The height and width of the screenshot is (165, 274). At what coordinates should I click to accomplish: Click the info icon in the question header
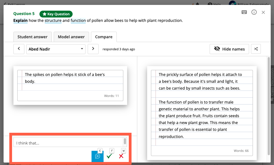(254, 12)
